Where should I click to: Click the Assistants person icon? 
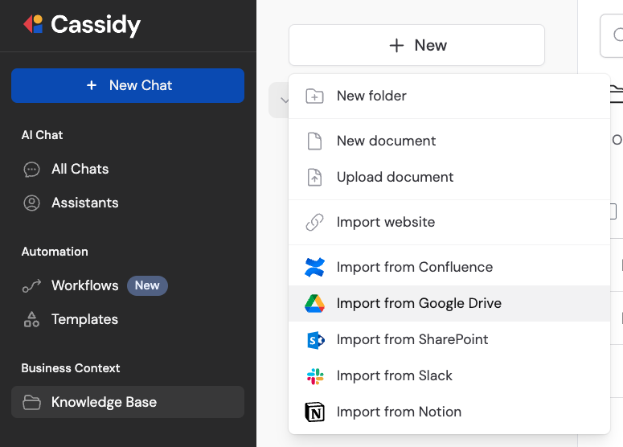tap(32, 203)
